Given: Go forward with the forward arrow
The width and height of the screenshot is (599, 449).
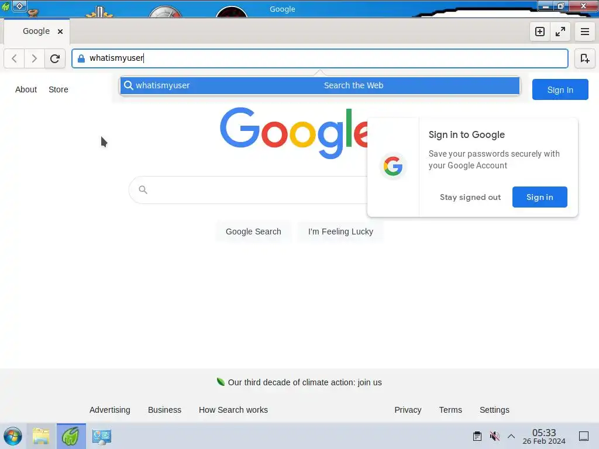Looking at the screenshot, I should pyautogui.click(x=35, y=58).
